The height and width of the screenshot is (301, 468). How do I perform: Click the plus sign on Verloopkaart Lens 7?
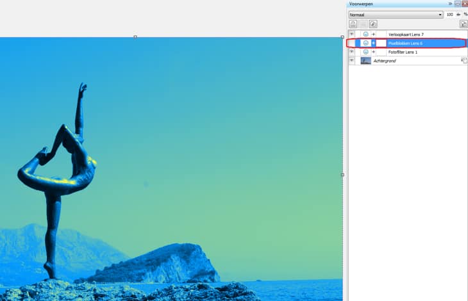pos(374,34)
